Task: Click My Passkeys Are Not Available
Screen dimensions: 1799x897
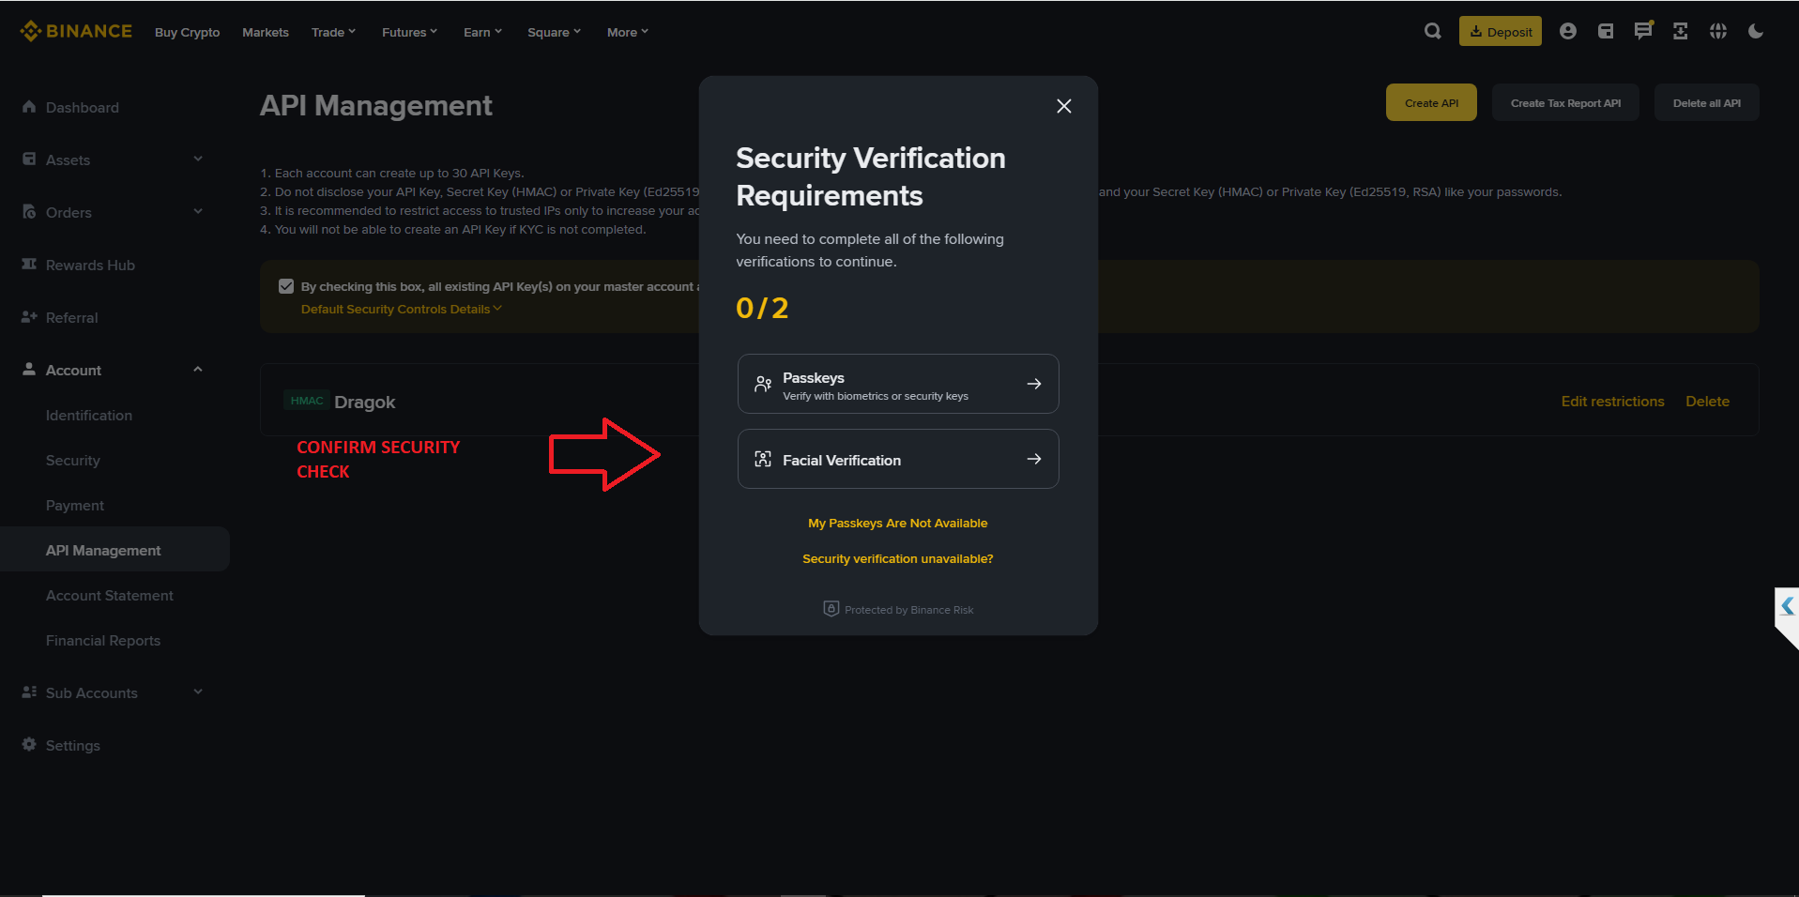Action: click(897, 523)
